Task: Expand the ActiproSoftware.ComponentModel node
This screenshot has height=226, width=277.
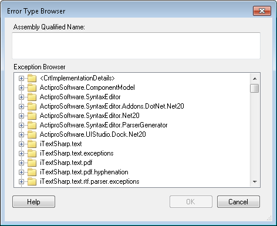Action: 21,87
